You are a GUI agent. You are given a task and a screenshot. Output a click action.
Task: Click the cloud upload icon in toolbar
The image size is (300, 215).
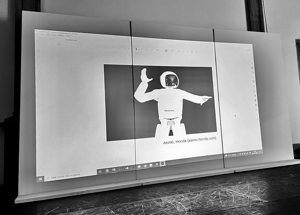tap(52, 44)
